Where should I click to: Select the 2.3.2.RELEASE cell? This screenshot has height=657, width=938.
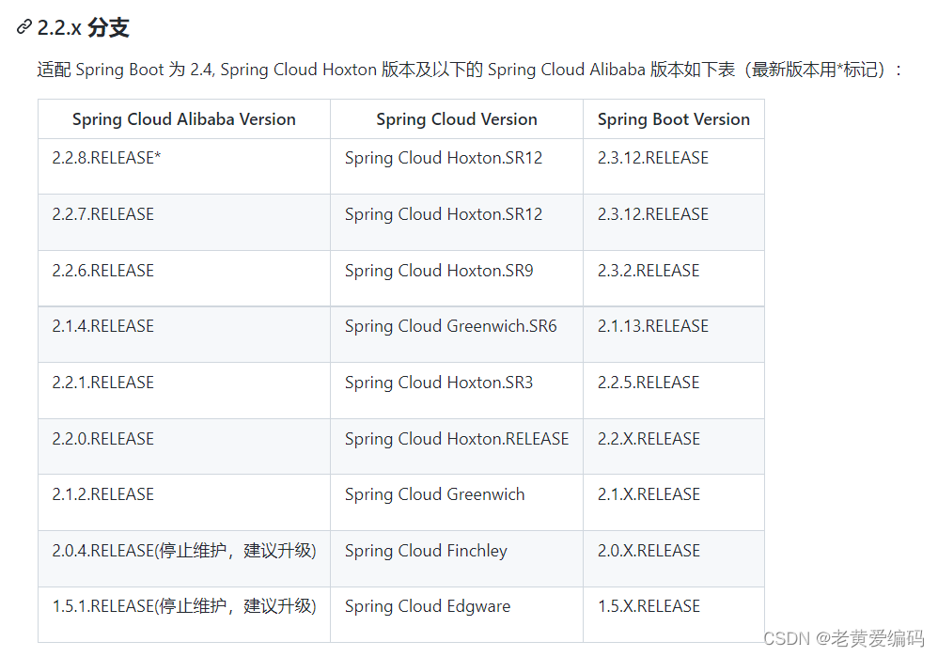674,278
